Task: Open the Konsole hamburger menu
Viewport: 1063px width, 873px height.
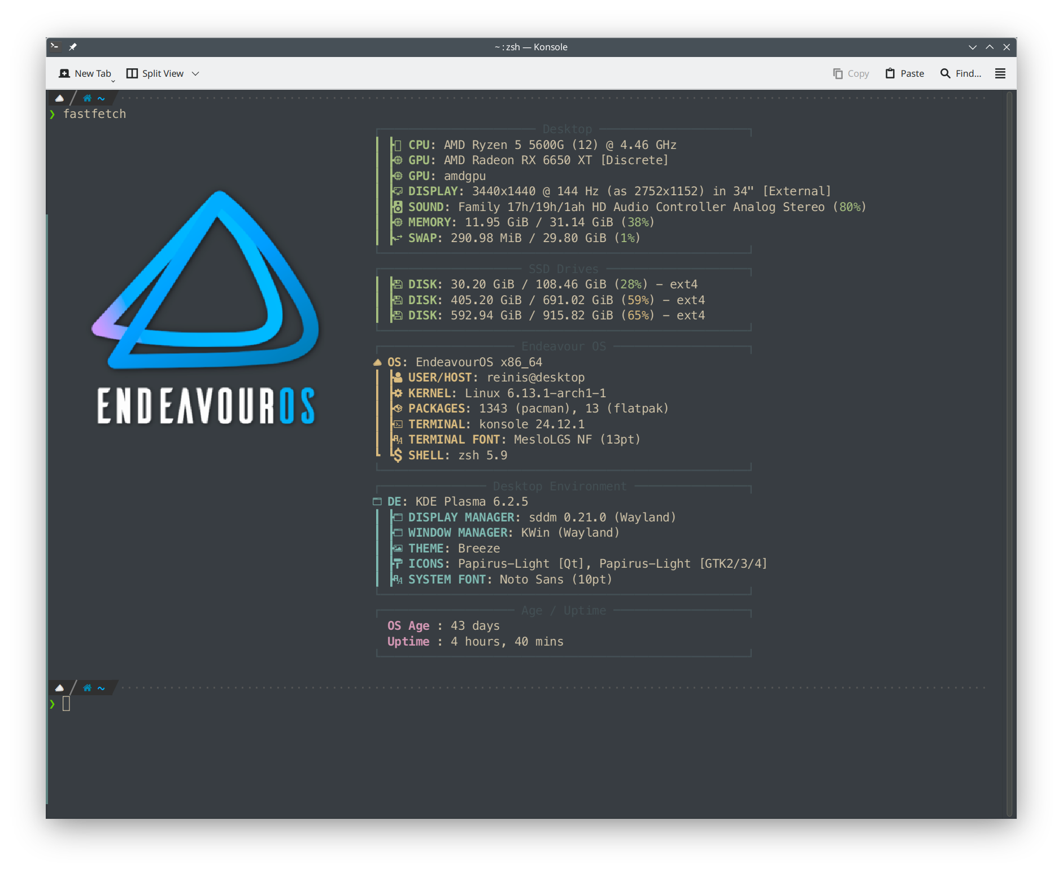Action: point(1000,73)
